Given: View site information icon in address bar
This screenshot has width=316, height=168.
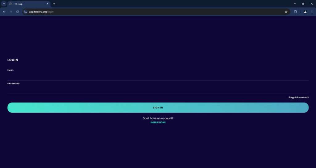Looking at the screenshot, I should pyautogui.click(x=25, y=12).
